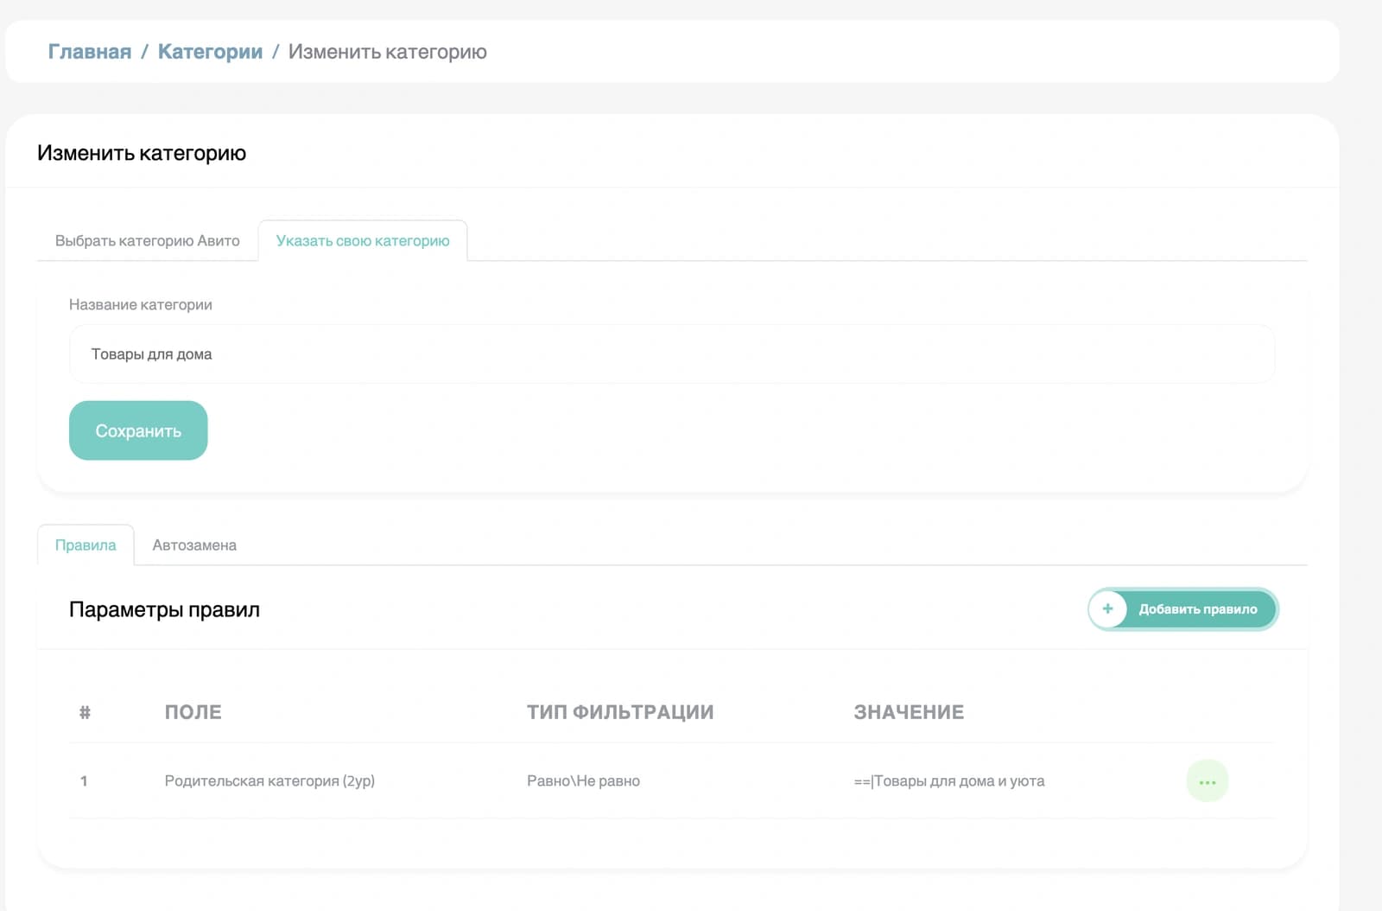Go to Главная via the breadcrumb
Viewport: 1382px width, 911px height.
(90, 52)
